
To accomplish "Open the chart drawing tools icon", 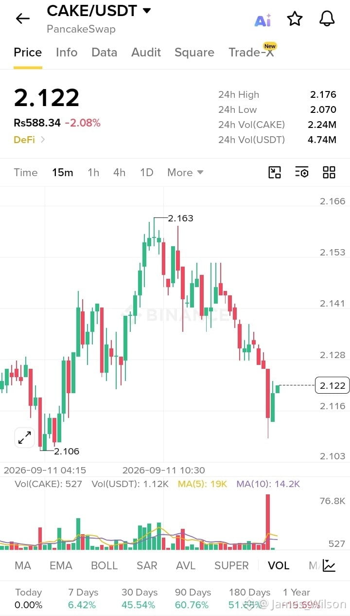I will [275, 172].
